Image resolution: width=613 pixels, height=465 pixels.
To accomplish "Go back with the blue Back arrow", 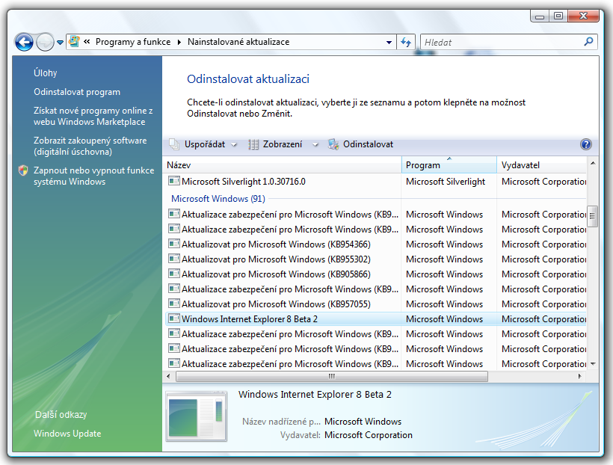I will [x=24, y=42].
